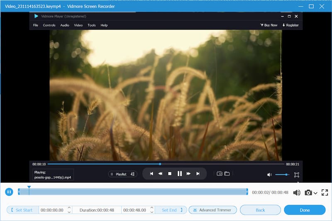The height and width of the screenshot is (221, 332).
Task: Stop playback in Vidmore Player
Action: (x=170, y=174)
